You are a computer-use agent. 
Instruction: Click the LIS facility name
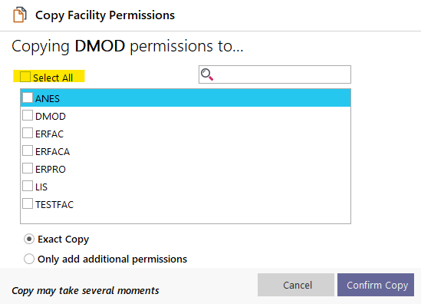[41, 187]
